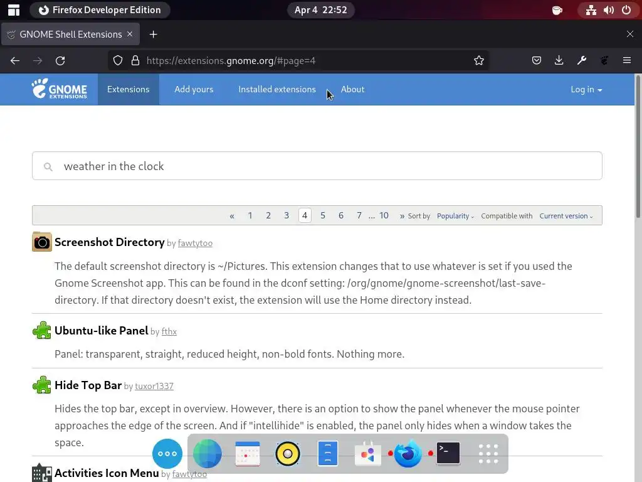This screenshot has width=642, height=482.
Task: Open the Firefox hamburger application menu
Action: coord(627,61)
